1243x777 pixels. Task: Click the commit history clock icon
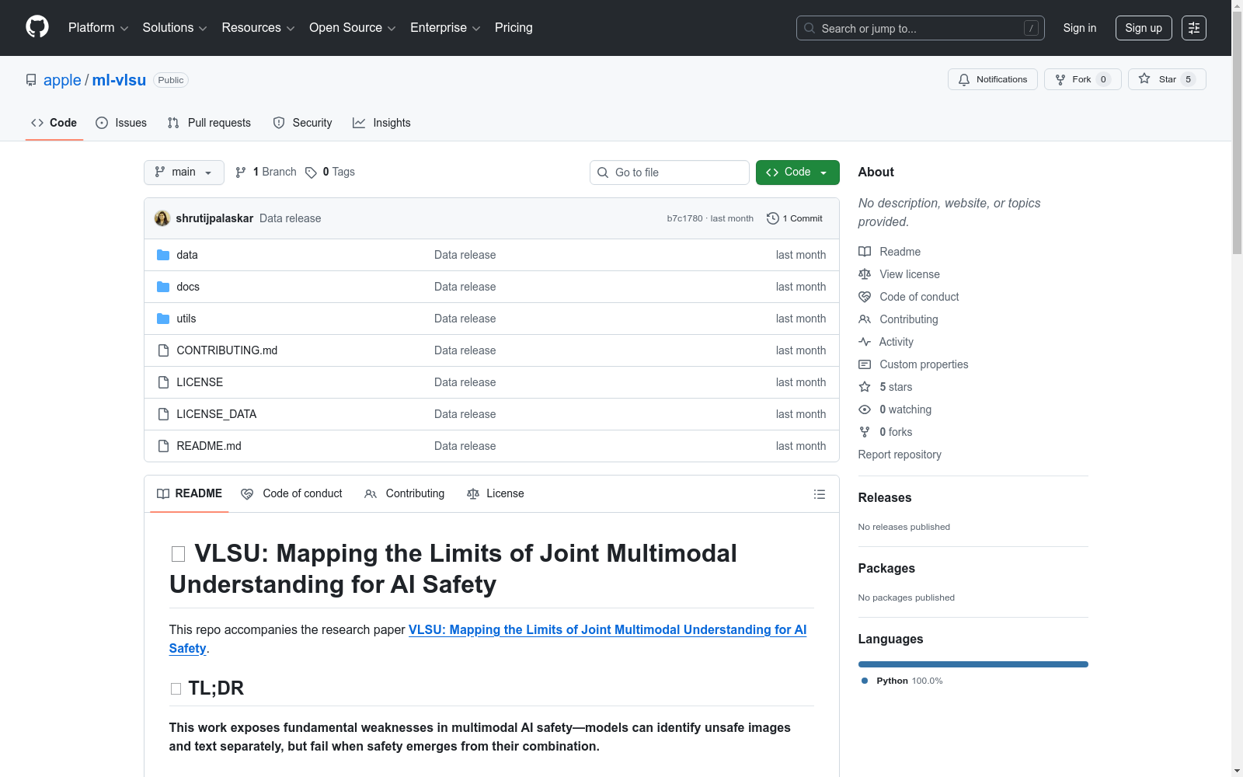[772, 218]
